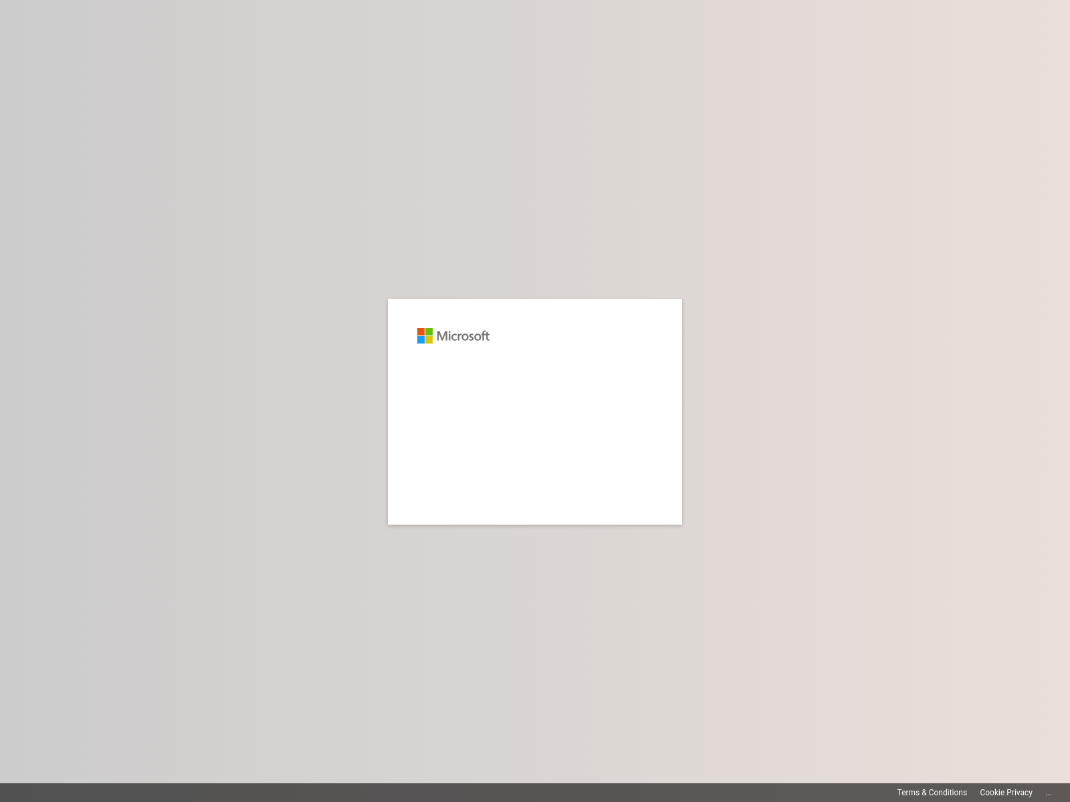Open the Cookie Privacy link

click(x=1006, y=793)
